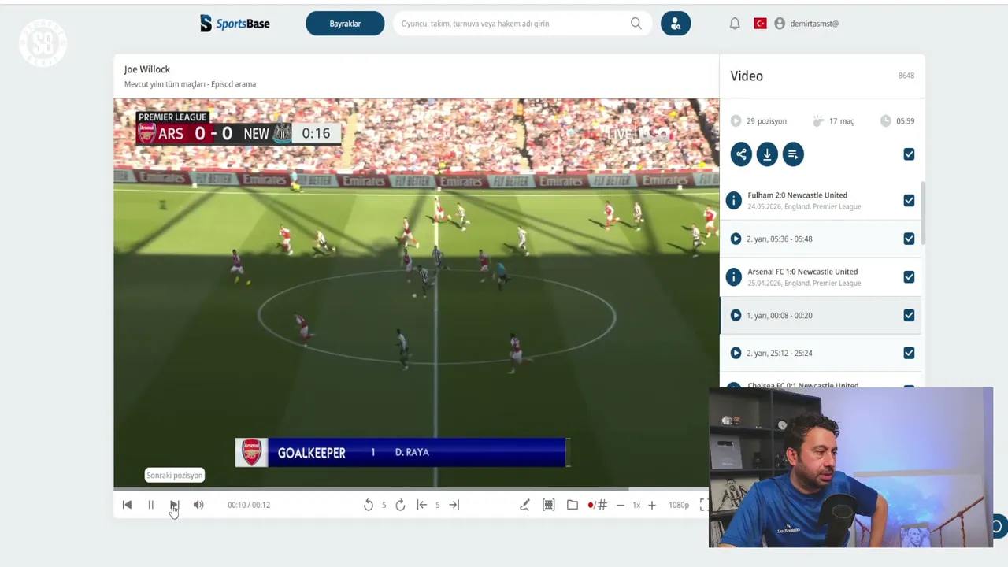This screenshot has width=1008, height=567.
Task: Uncheck the Arsenal FC 1:0 Newcastle United match
Action: (909, 277)
